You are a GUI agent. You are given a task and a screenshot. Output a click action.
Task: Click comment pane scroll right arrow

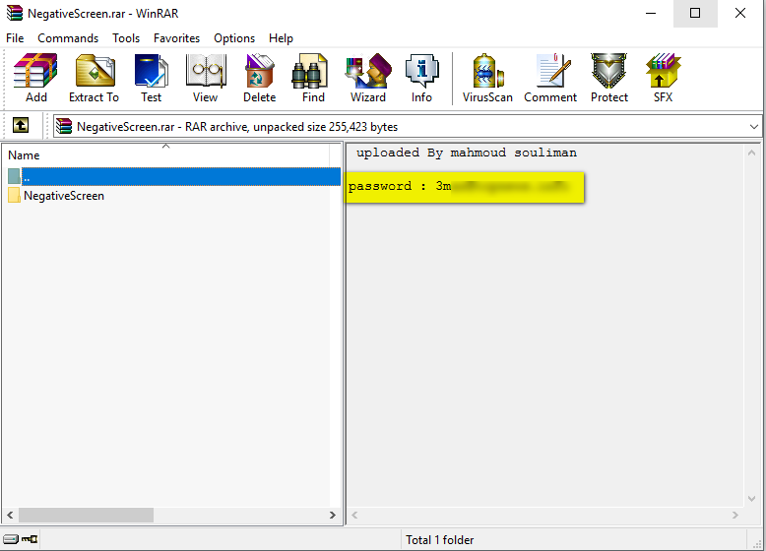734,515
